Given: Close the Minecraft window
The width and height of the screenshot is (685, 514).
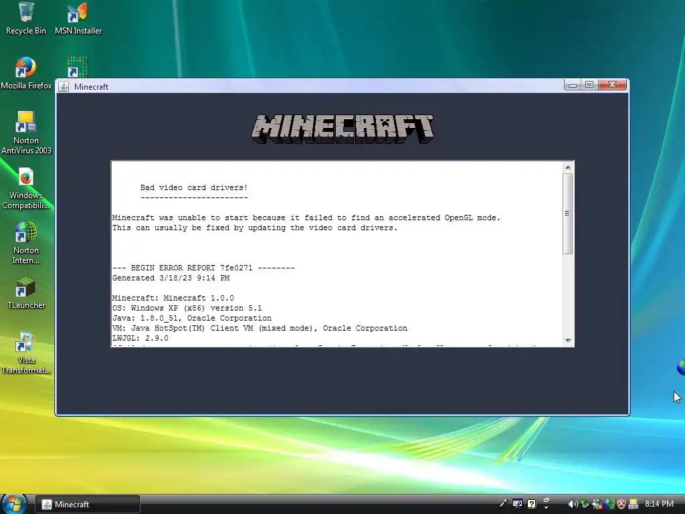Looking at the screenshot, I should [x=612, y=85].
